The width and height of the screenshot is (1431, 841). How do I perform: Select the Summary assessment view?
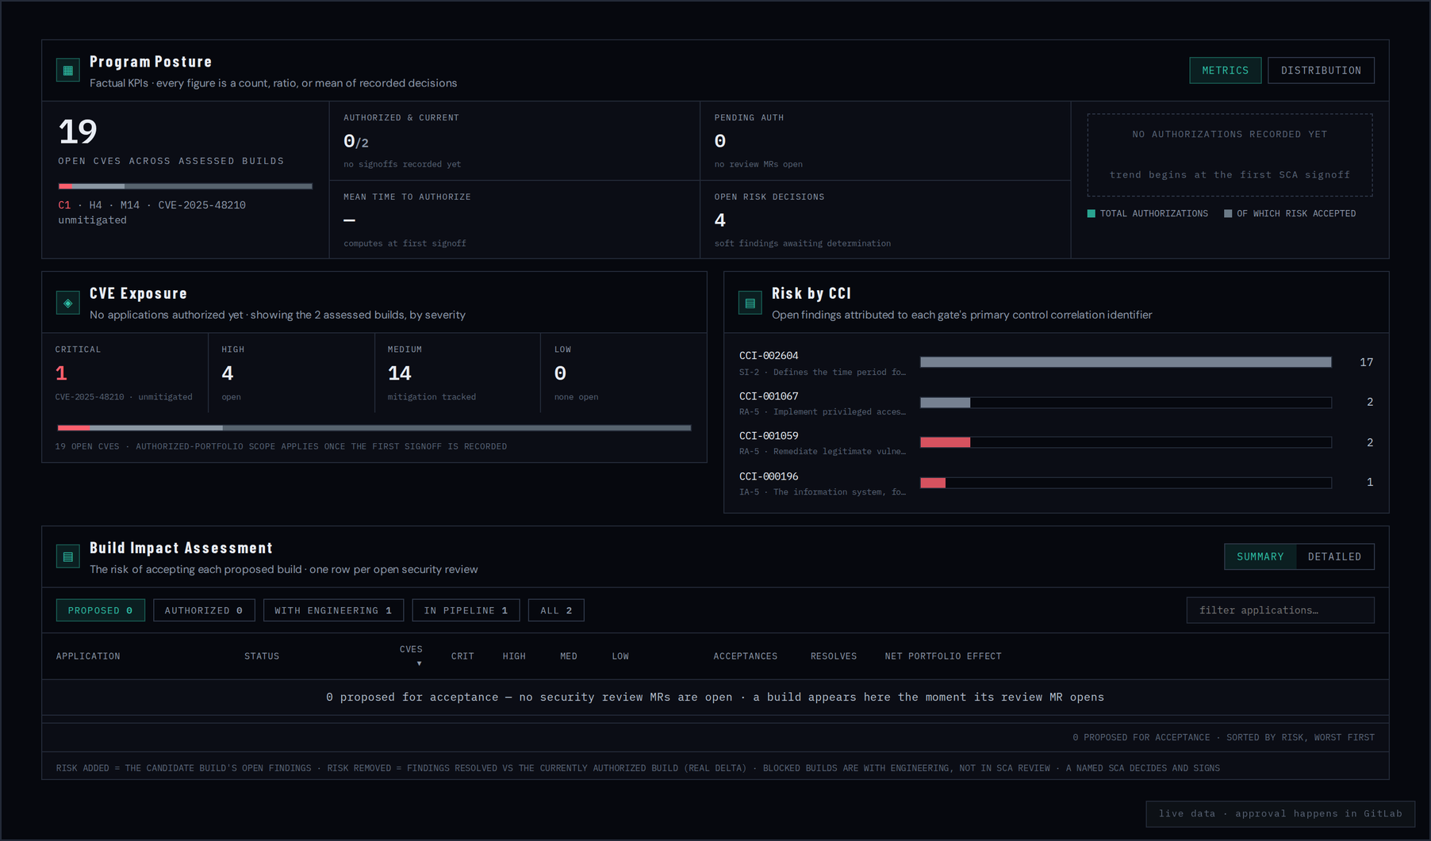pos(1260,557)
